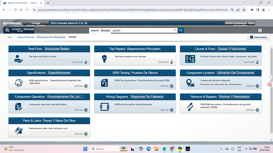This screenshot has height=153, width=273.
Task: Click 'Top fixes graphed over mileage' text
Action: pos(130,56)
